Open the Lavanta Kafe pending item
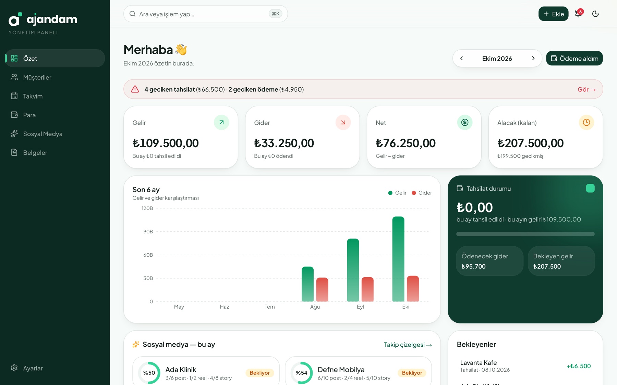The height and width of the screenshot is (385, 617). pyautogui.click(x=525, y=366)
